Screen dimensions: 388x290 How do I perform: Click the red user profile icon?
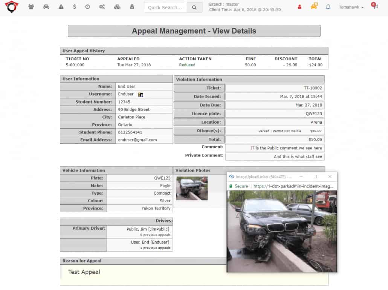pyautogui.click(x=299, y=7)
